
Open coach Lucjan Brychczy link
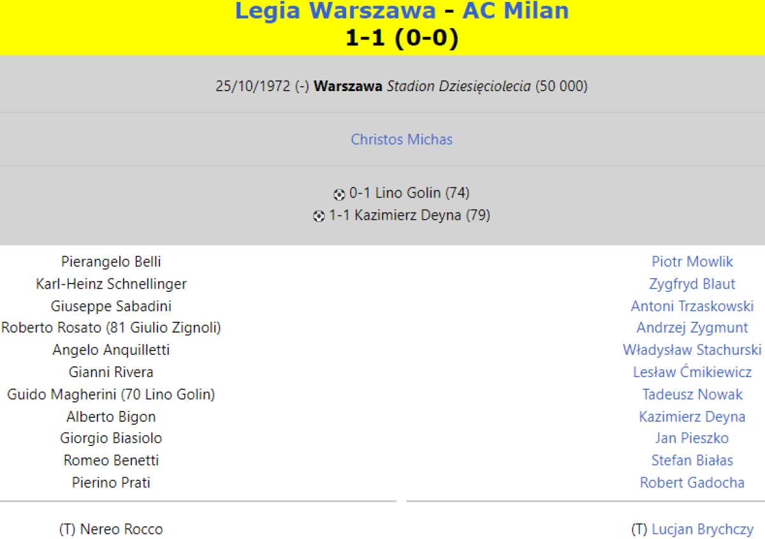tap(703, 529)
